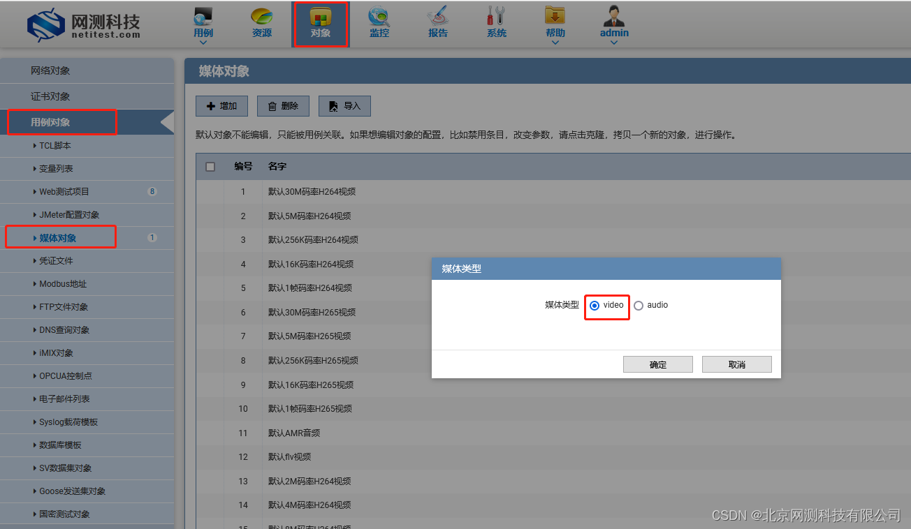Select row 默认4M码率H264视频

point(553,505)
